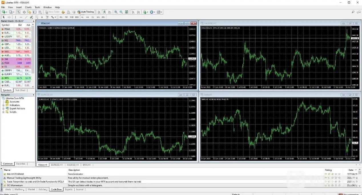The image size is (362, 195).
Task: Select the text label tool
Action: coord(42,17)
